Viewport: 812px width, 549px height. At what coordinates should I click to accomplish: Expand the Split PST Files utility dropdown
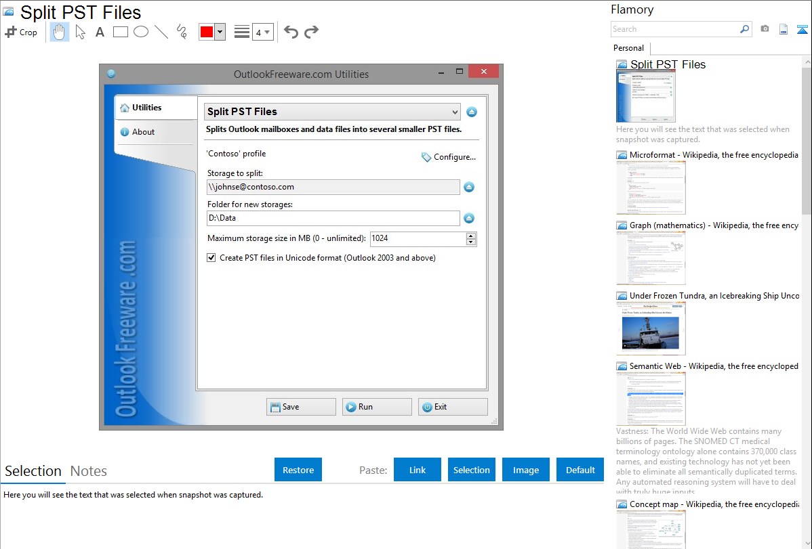(x=333, y=112)
